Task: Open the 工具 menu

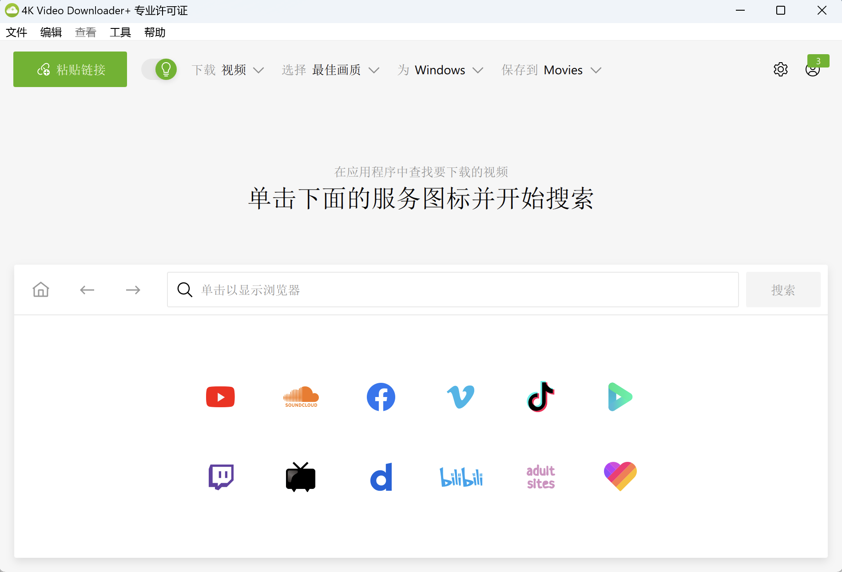Action: [120, 32]
